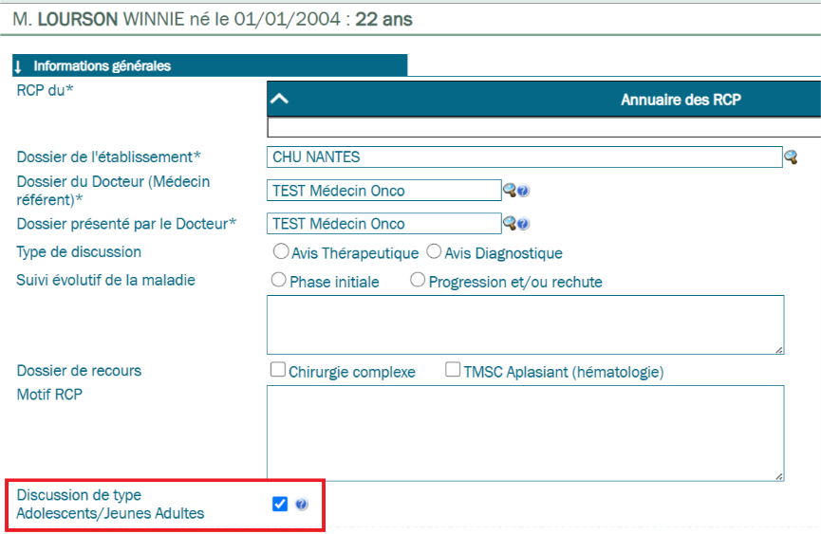Click the Dossier du Docteur référent field
Screen dimensions: 821x534
tap(383, 191)
